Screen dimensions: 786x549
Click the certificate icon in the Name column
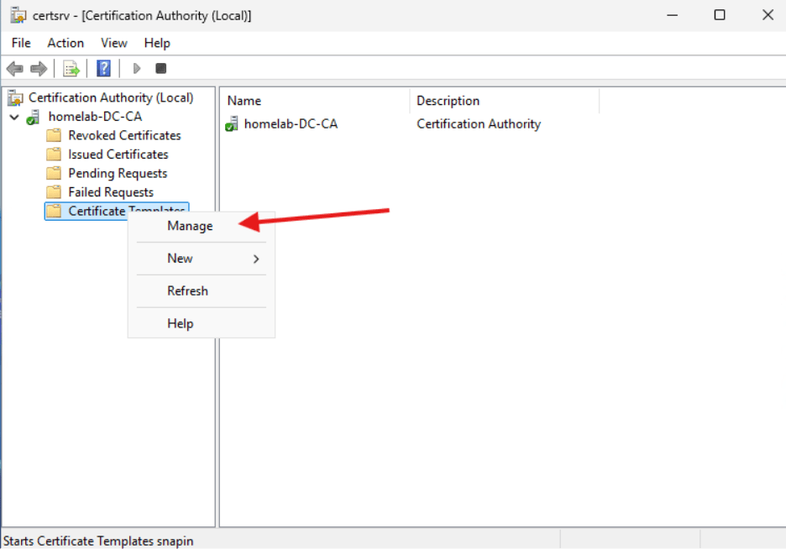[231, 123]
